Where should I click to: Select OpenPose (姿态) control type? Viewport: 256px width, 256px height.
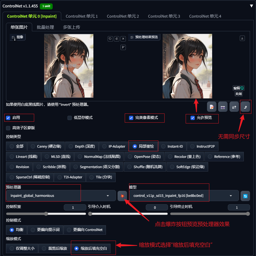[x=144, y=156]
